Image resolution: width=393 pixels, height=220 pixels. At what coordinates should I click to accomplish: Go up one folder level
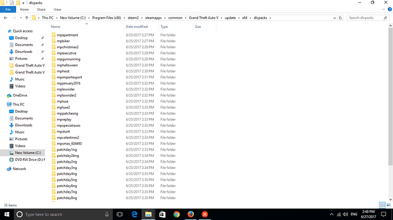pyautogui.click(x=27, y=18)
